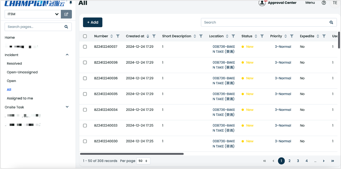Viewport: 341px width, 169px height.
Task: Filter the Expedite column
Action: 324,36
